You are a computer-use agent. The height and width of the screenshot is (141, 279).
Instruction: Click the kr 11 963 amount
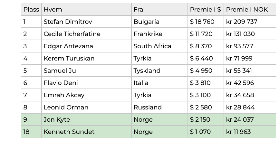coord(238,132)
